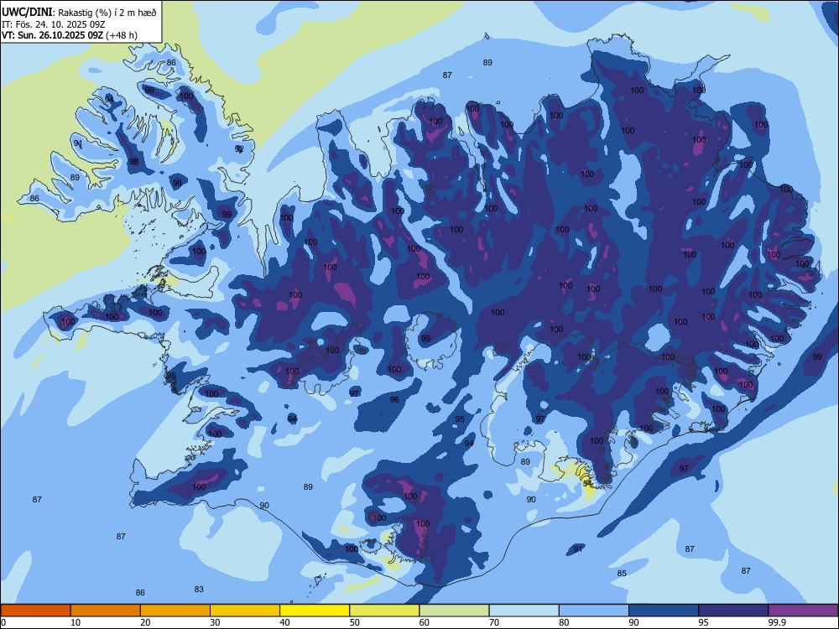This screenshot has width=839, height=629.
Task: Click the pale blue 70–80 legend swatch
Action: tap(524, 611)
